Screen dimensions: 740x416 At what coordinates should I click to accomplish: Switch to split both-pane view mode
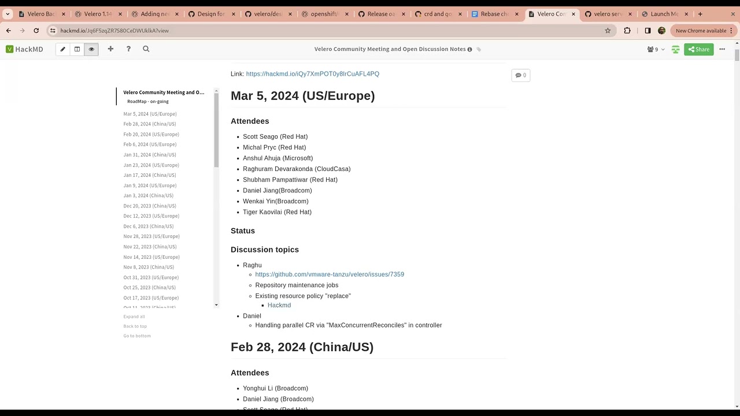coord(77,49)
